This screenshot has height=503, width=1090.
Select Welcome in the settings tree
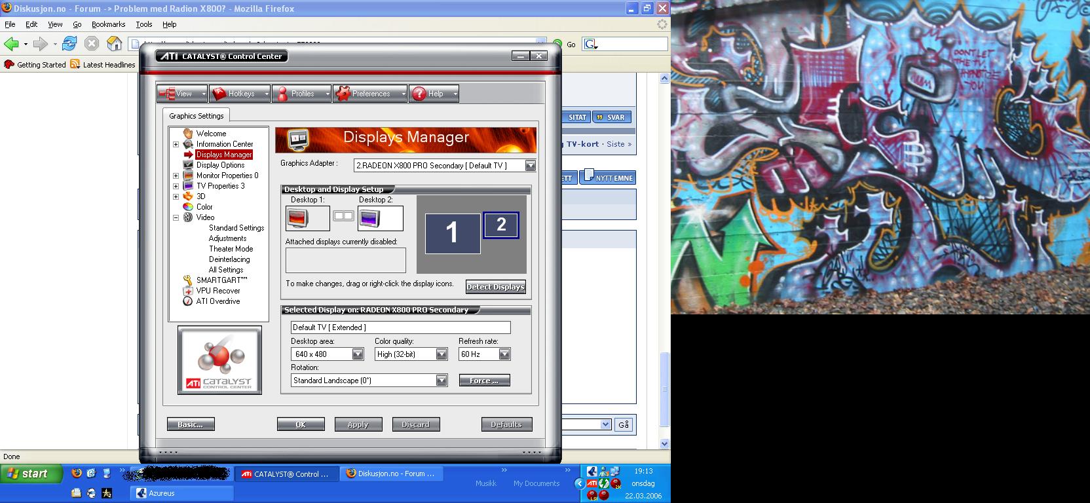click(211, 134)
